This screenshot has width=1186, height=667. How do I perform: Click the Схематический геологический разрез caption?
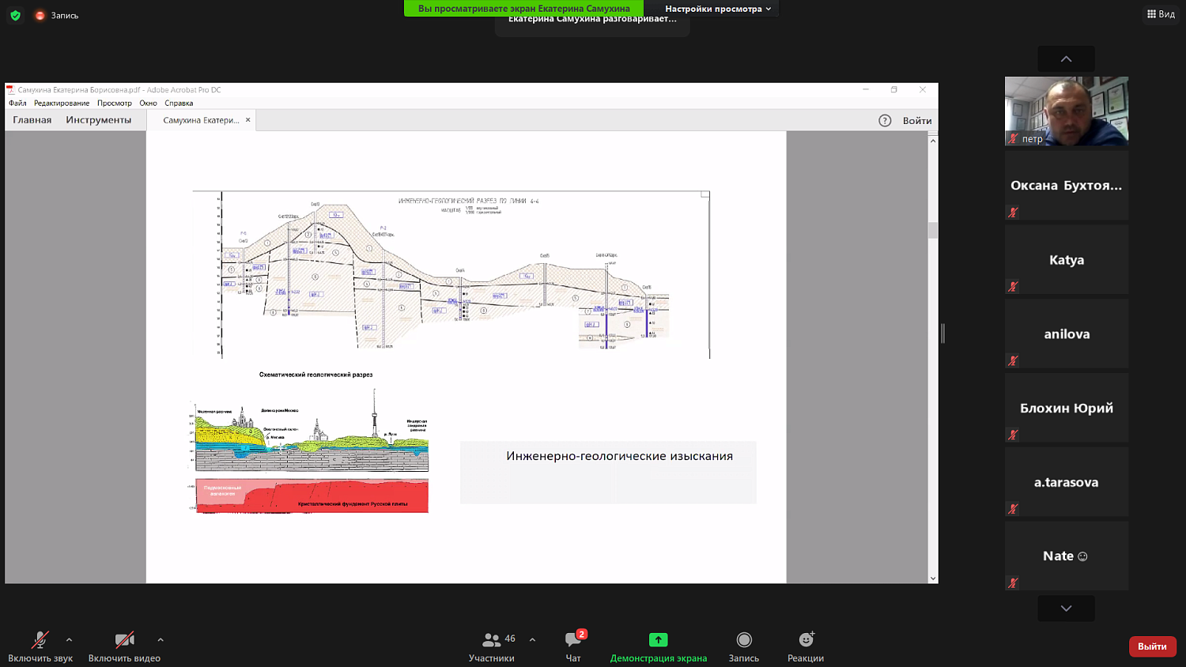pos(315,375)
